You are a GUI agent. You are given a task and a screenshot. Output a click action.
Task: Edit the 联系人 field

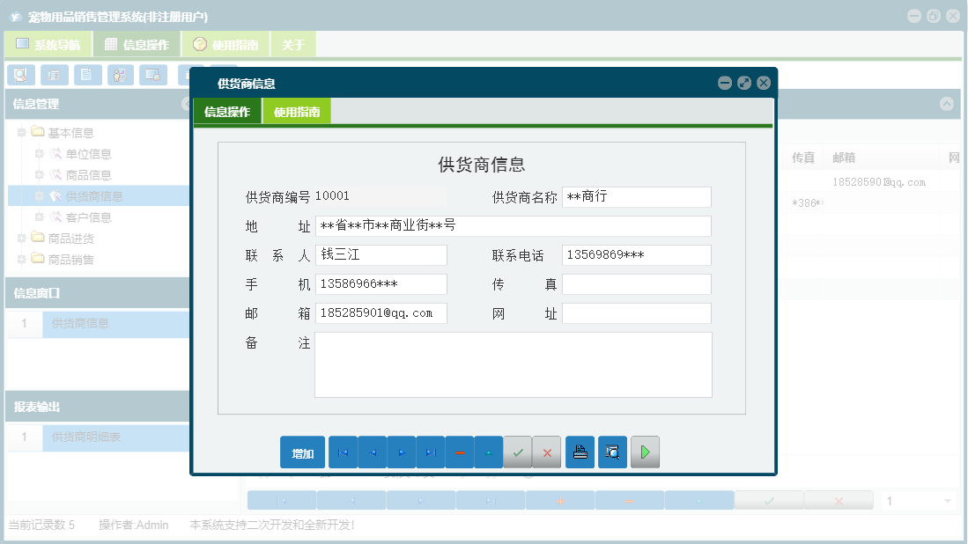[x=381, y=254]
